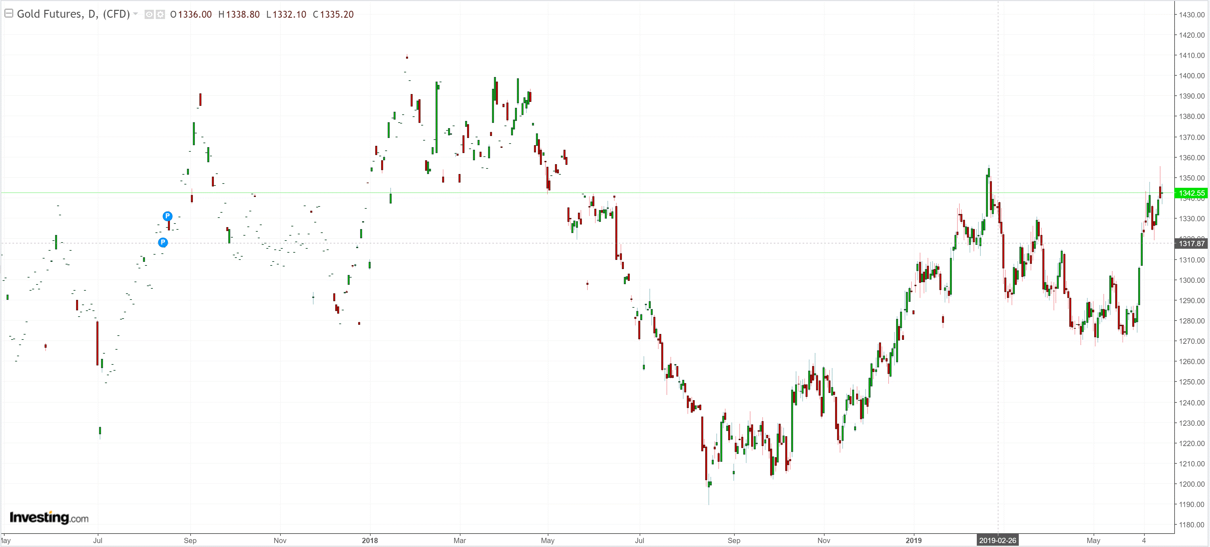Click the Investing.com logo
The image size is (1210, 547).
pyautogui.click(x=49, y=518)
